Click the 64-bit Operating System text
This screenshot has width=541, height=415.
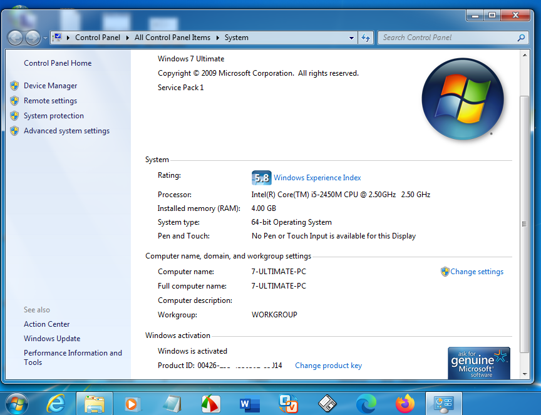291,222
